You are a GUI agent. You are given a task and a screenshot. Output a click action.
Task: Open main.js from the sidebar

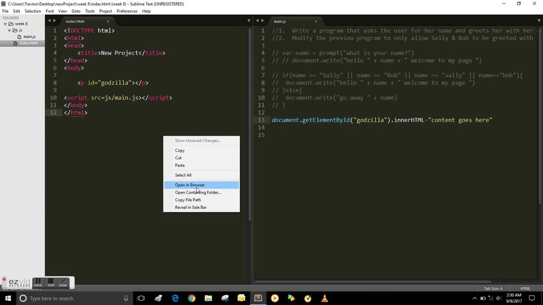(x=29, y=37)
